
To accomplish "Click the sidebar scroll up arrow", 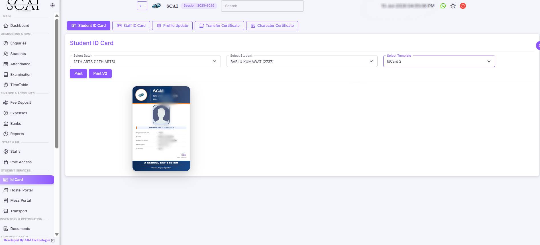I will (57, 16).
